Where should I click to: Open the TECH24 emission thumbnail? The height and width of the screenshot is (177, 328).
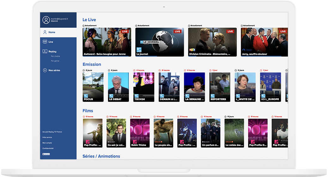click(144, 87)
